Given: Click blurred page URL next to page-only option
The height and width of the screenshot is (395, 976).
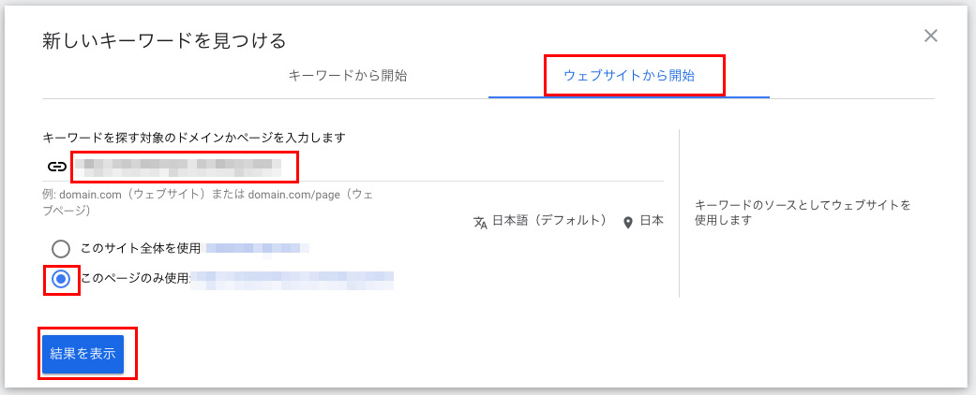Looking at the screenshot, I should point(292,280).
